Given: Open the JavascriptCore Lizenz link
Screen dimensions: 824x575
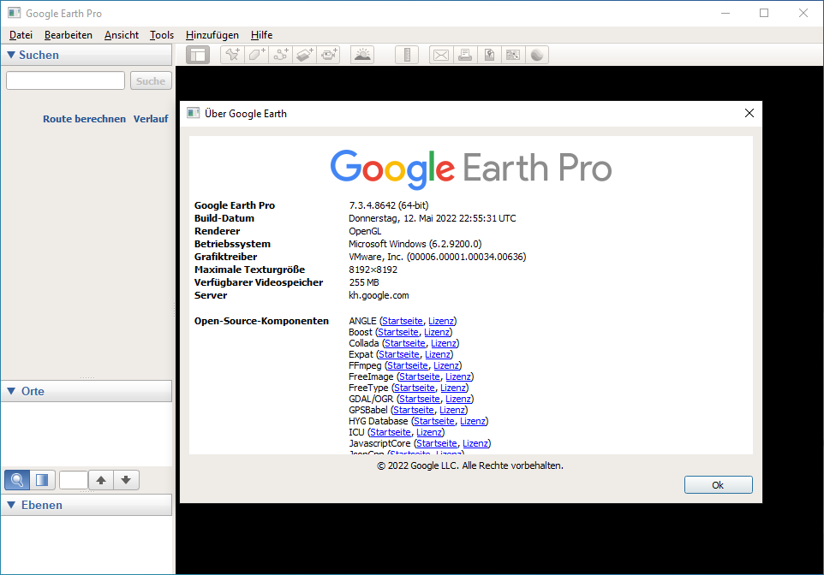Looking at the screenshot, I should tap(475, 443).
